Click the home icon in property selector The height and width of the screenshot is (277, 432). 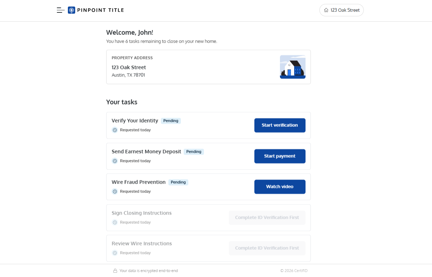(326, 10)
